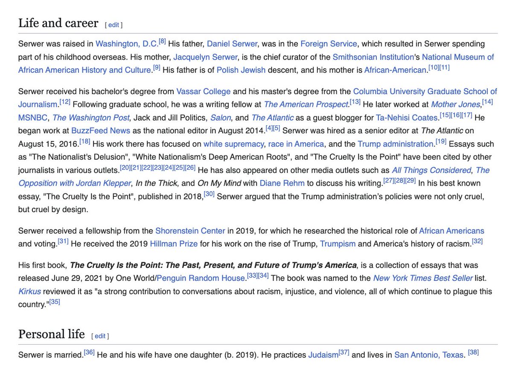Jump to citation [12]
The image size is (512, 377).
[x=64, y=102]
